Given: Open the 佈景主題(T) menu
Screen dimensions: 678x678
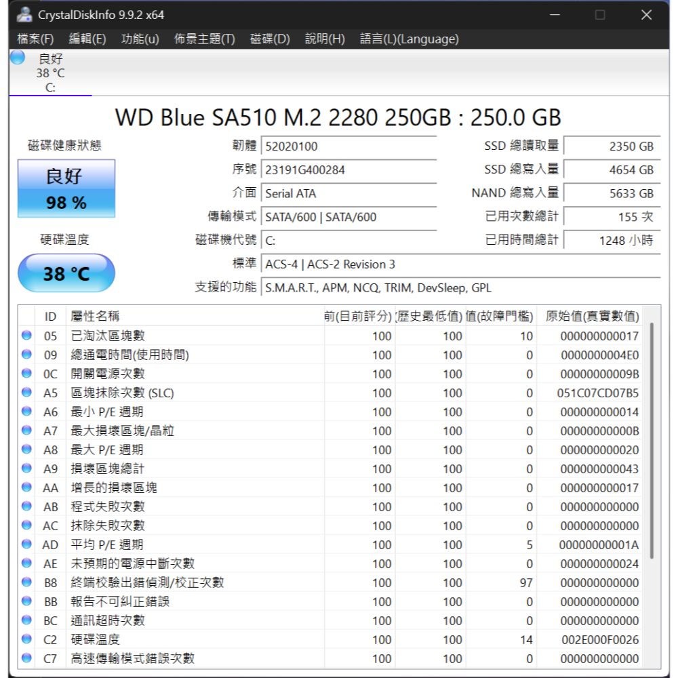Looking at the screenshot, I should coord(205,39).
